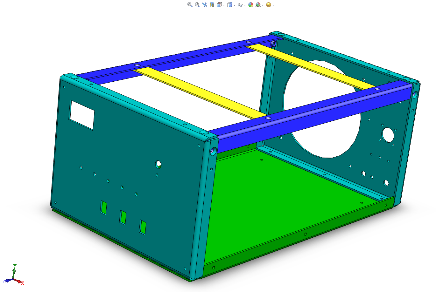Click the View Orientation cube icon
The width and height of the screenshot is (436, 292).
(219, 5)
